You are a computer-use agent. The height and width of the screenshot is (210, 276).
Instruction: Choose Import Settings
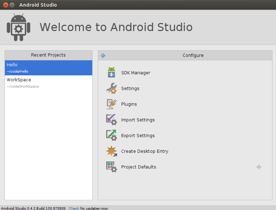coord(138,120)
